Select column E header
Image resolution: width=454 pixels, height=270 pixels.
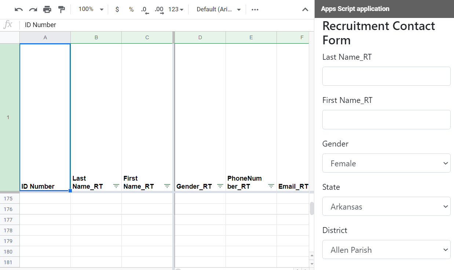click(251, 37)
